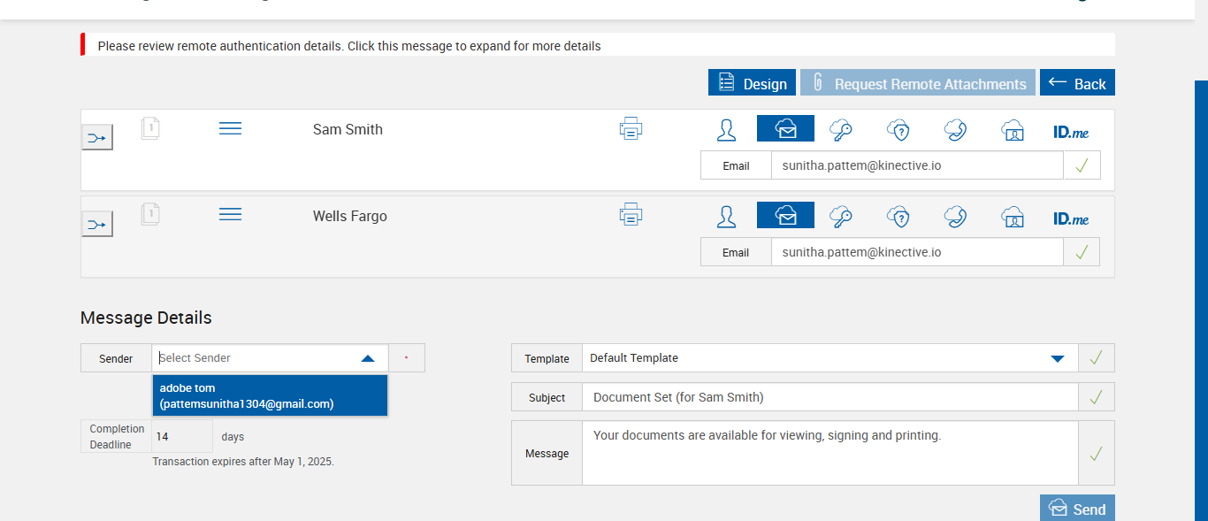Toggle email delivery option for Sam Smith
Viewport: 1208px width, 521px height.
click(785, 129)
